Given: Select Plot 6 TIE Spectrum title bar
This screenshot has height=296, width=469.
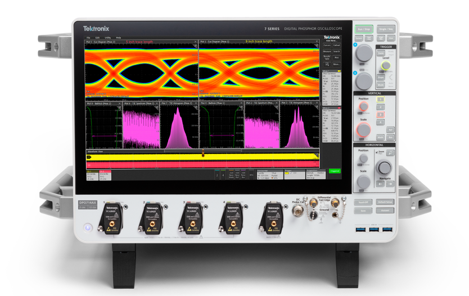Looking at the screenshot, I should pyautogui.click(x=141, y=103).
